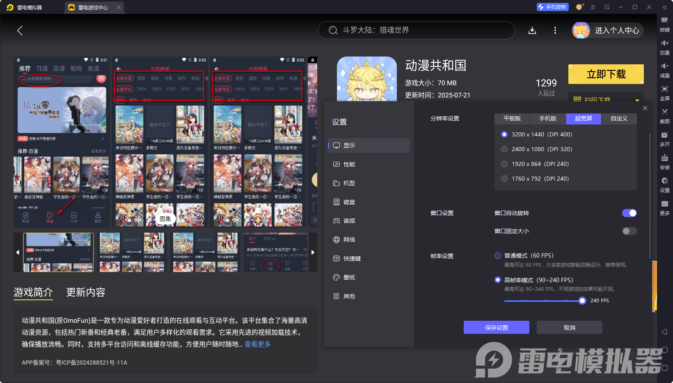Click 立即下载 to download the game

tap(605, 74)
